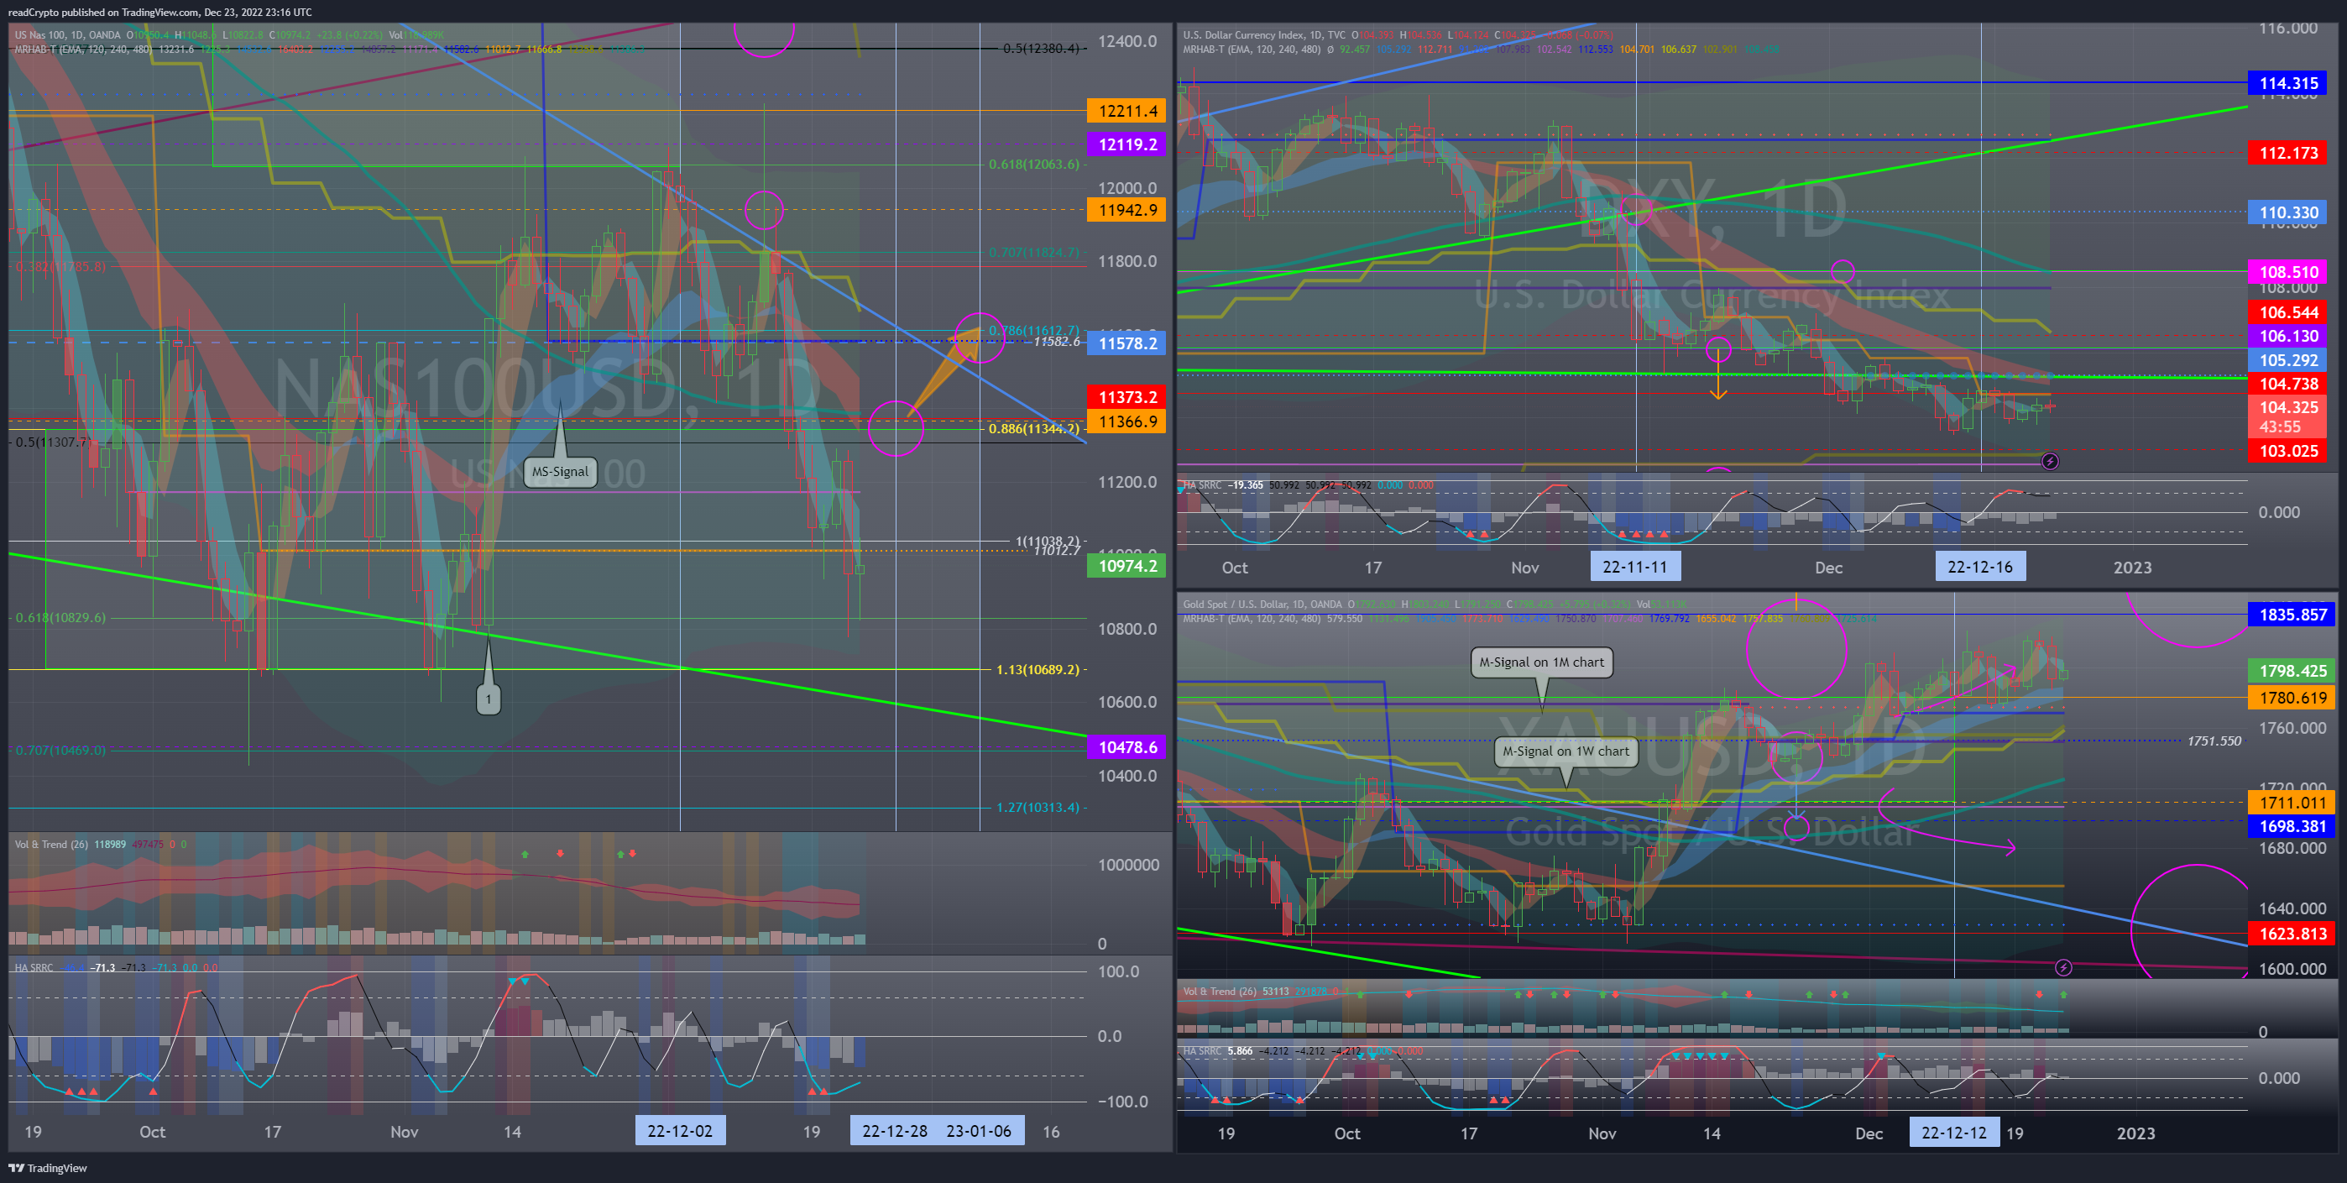The width and height of the screenshot is (2347, 1183).
Task: Click the 12119.2 purple price label
Action: pyautogui.click(x=1126, y=144)
